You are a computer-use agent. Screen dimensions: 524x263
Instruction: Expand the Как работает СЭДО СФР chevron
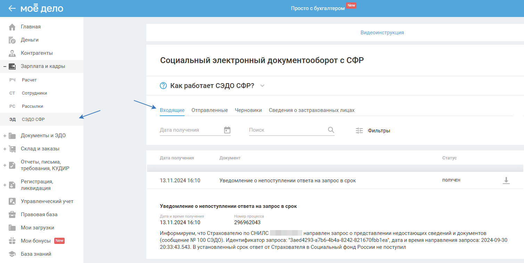262,86
